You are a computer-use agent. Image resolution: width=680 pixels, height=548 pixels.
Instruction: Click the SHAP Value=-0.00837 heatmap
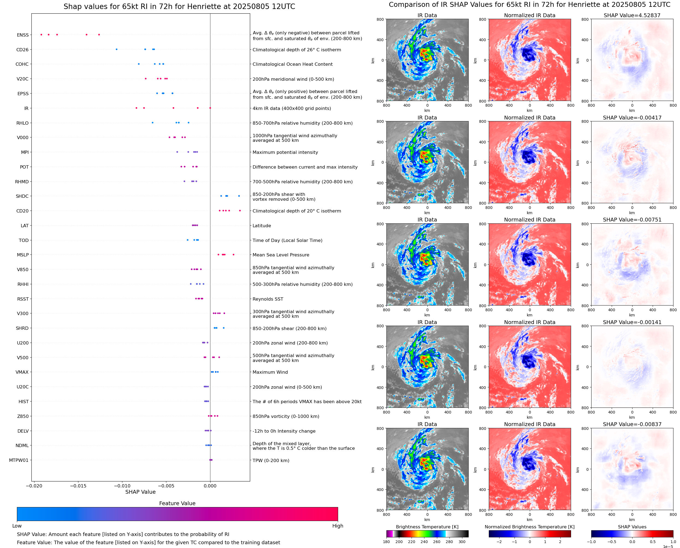pos(632,469)
